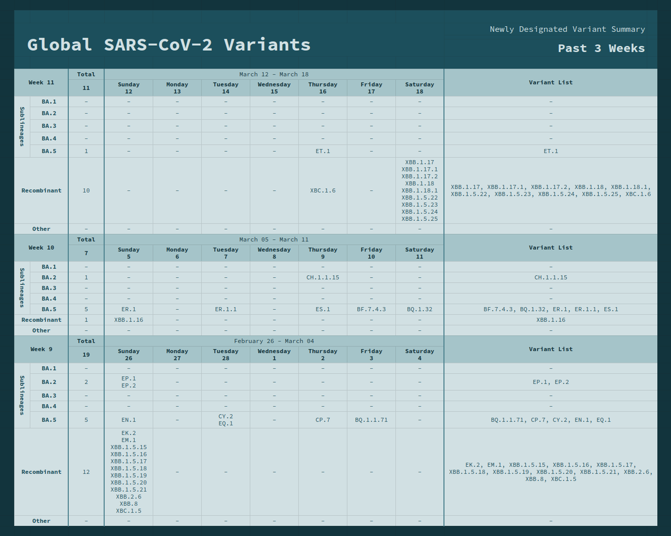Select XBB.1.5.25 in the Saturday 18 column
The height and width of the screenshot is (536, 671).
pos(419,219)
